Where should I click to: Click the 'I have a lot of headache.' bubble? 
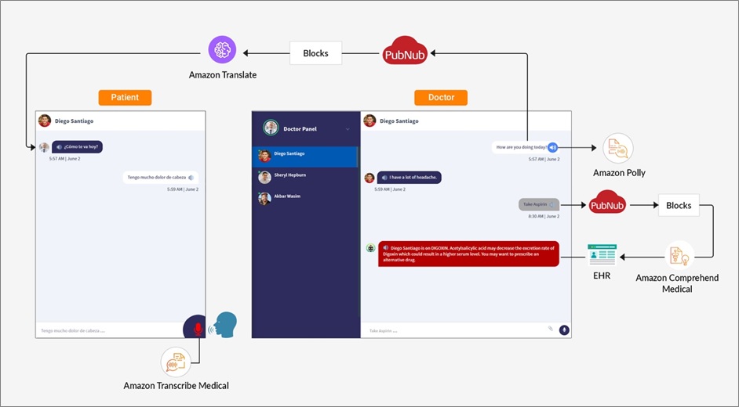pyautogui.click(x=409, y=177)
